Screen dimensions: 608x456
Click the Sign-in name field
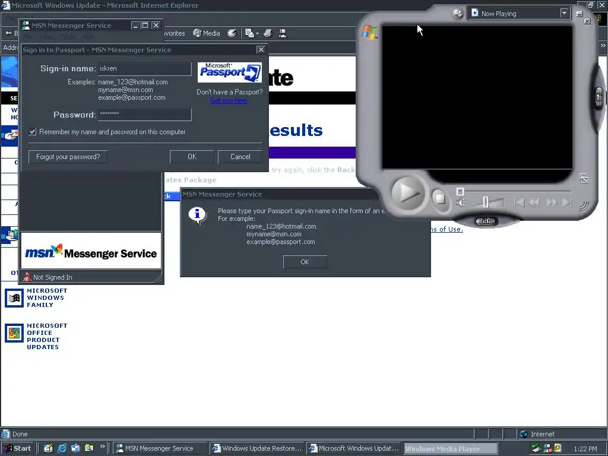(145, 69)
